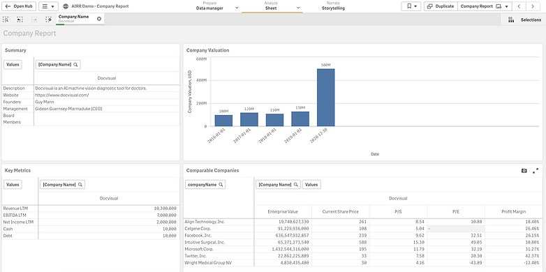Click Values button in Key Metrics
Viewport: 546px width, 272px height.
point(13,185)
